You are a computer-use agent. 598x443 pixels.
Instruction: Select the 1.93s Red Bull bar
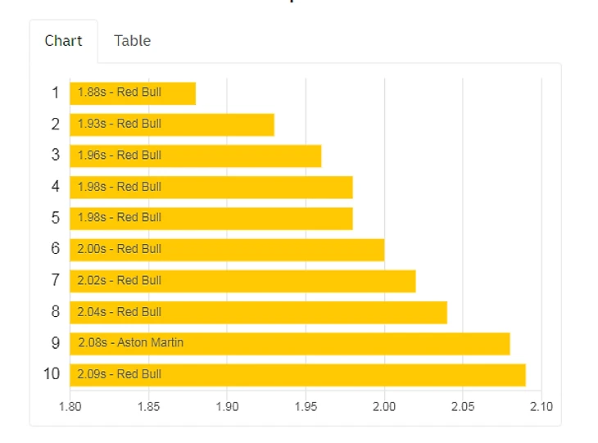171,124
